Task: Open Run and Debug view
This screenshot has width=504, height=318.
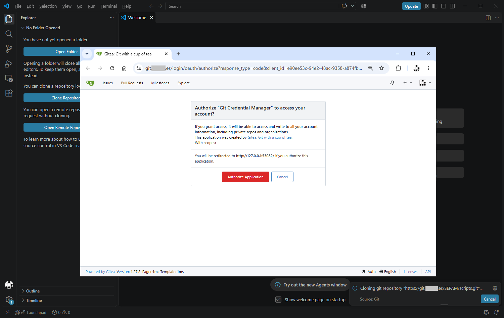Action: pyautogui.click(x=9, y=64)
